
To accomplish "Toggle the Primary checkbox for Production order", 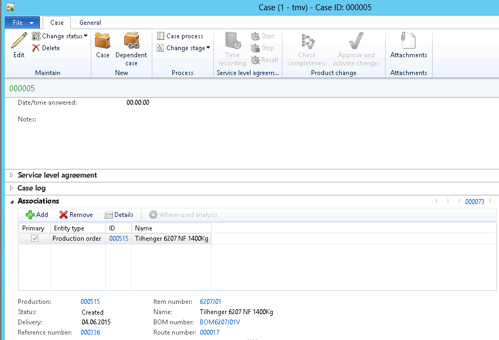I will (x=35, y=239).
